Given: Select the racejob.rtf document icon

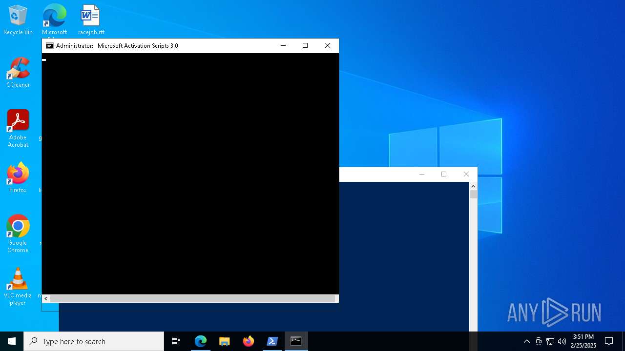Looking at the screenshot, I should (x=91, y=20).
